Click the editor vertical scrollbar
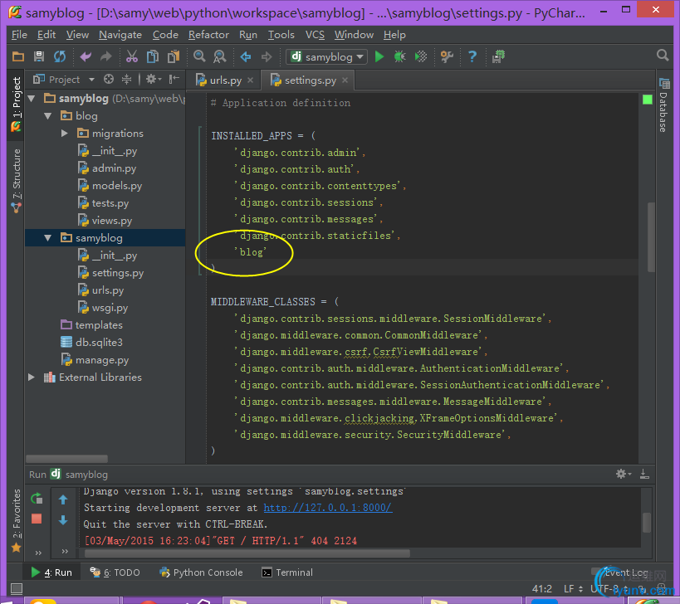 [x=650, y=236]
